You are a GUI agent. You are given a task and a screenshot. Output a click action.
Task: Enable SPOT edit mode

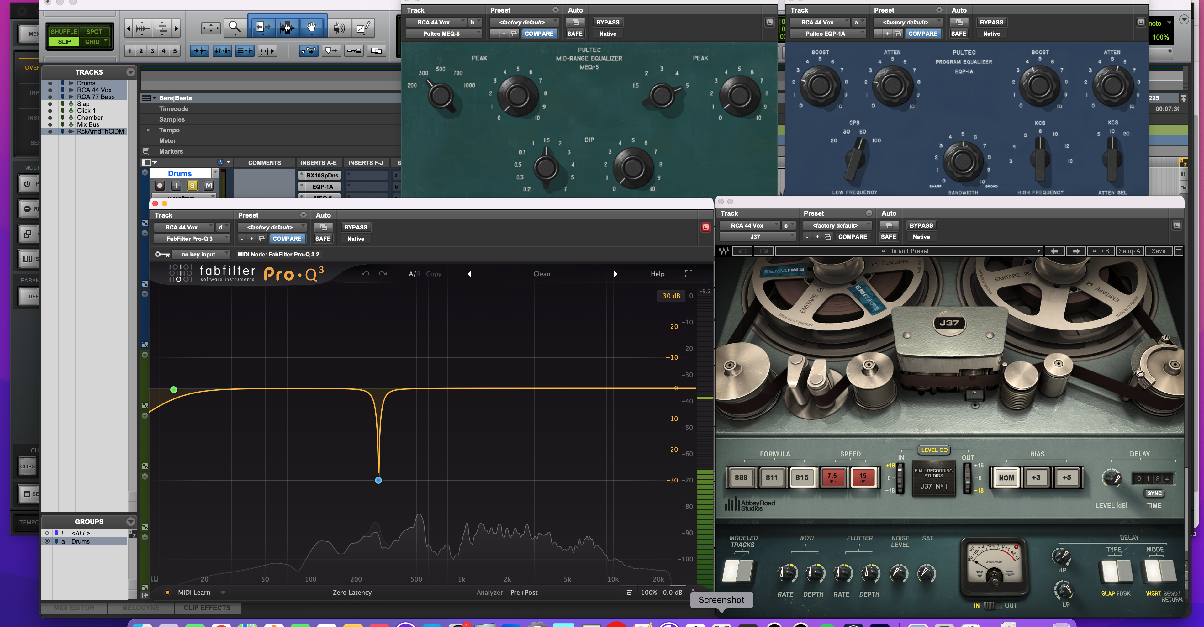click(x=94, y=31)
